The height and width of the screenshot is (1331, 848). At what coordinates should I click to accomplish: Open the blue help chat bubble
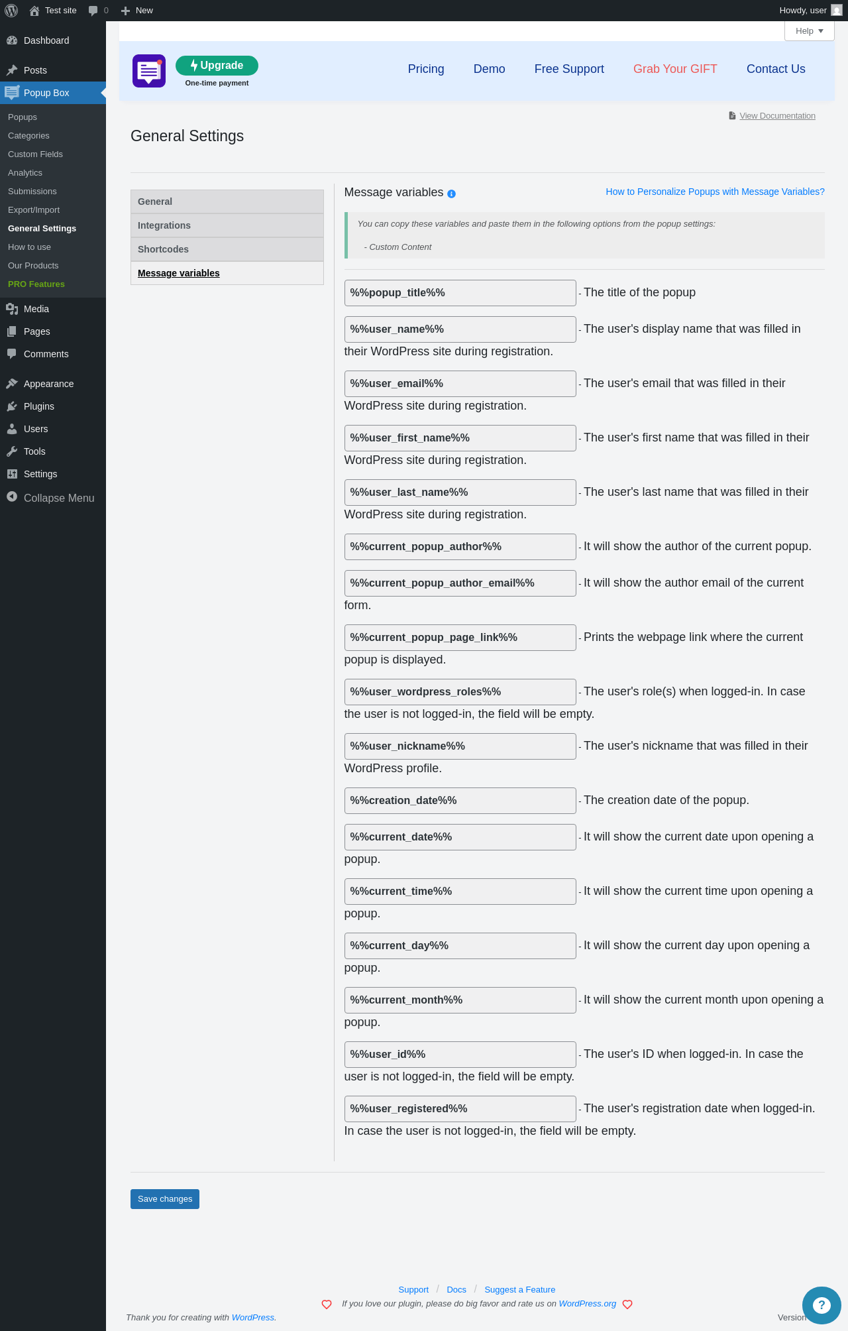click(x=821, y=1304)
